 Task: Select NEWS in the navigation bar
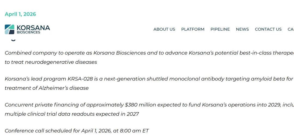(242, 29)
